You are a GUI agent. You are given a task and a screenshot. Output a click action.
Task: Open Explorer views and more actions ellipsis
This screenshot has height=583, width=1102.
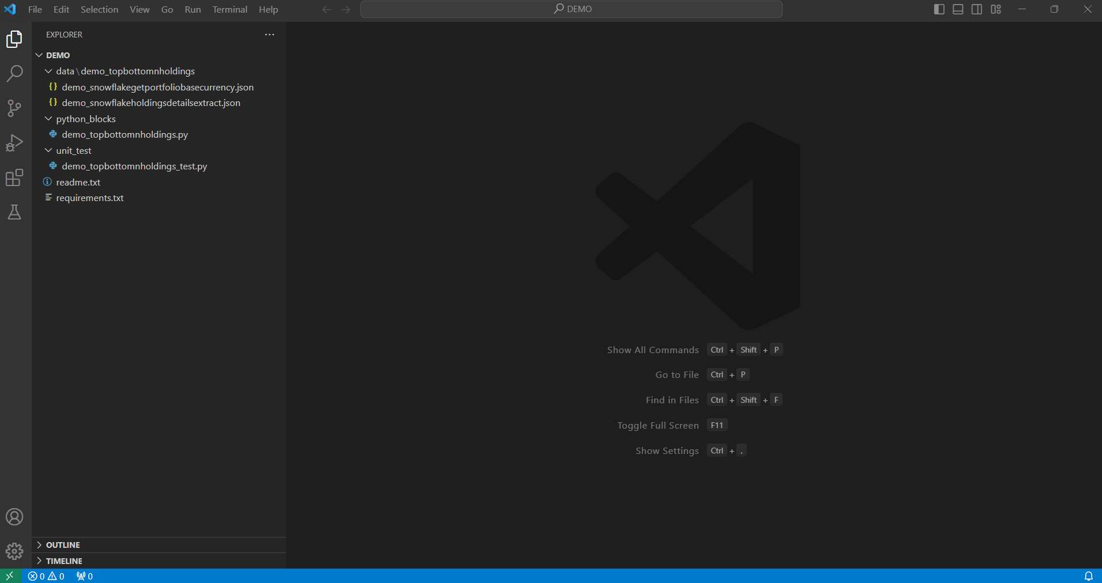tap(269, 35)
